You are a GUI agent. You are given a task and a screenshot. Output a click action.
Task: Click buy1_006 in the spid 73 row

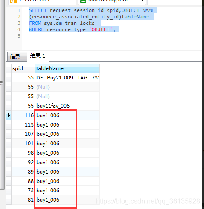click(x=48, y=191)
